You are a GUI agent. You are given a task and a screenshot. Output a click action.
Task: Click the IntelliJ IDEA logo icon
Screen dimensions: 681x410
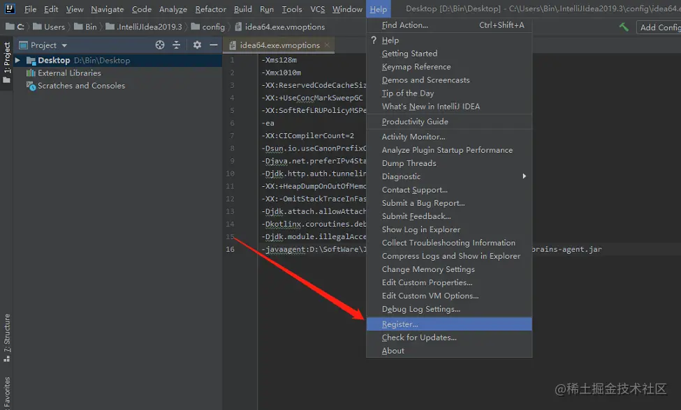pos(10,8)
